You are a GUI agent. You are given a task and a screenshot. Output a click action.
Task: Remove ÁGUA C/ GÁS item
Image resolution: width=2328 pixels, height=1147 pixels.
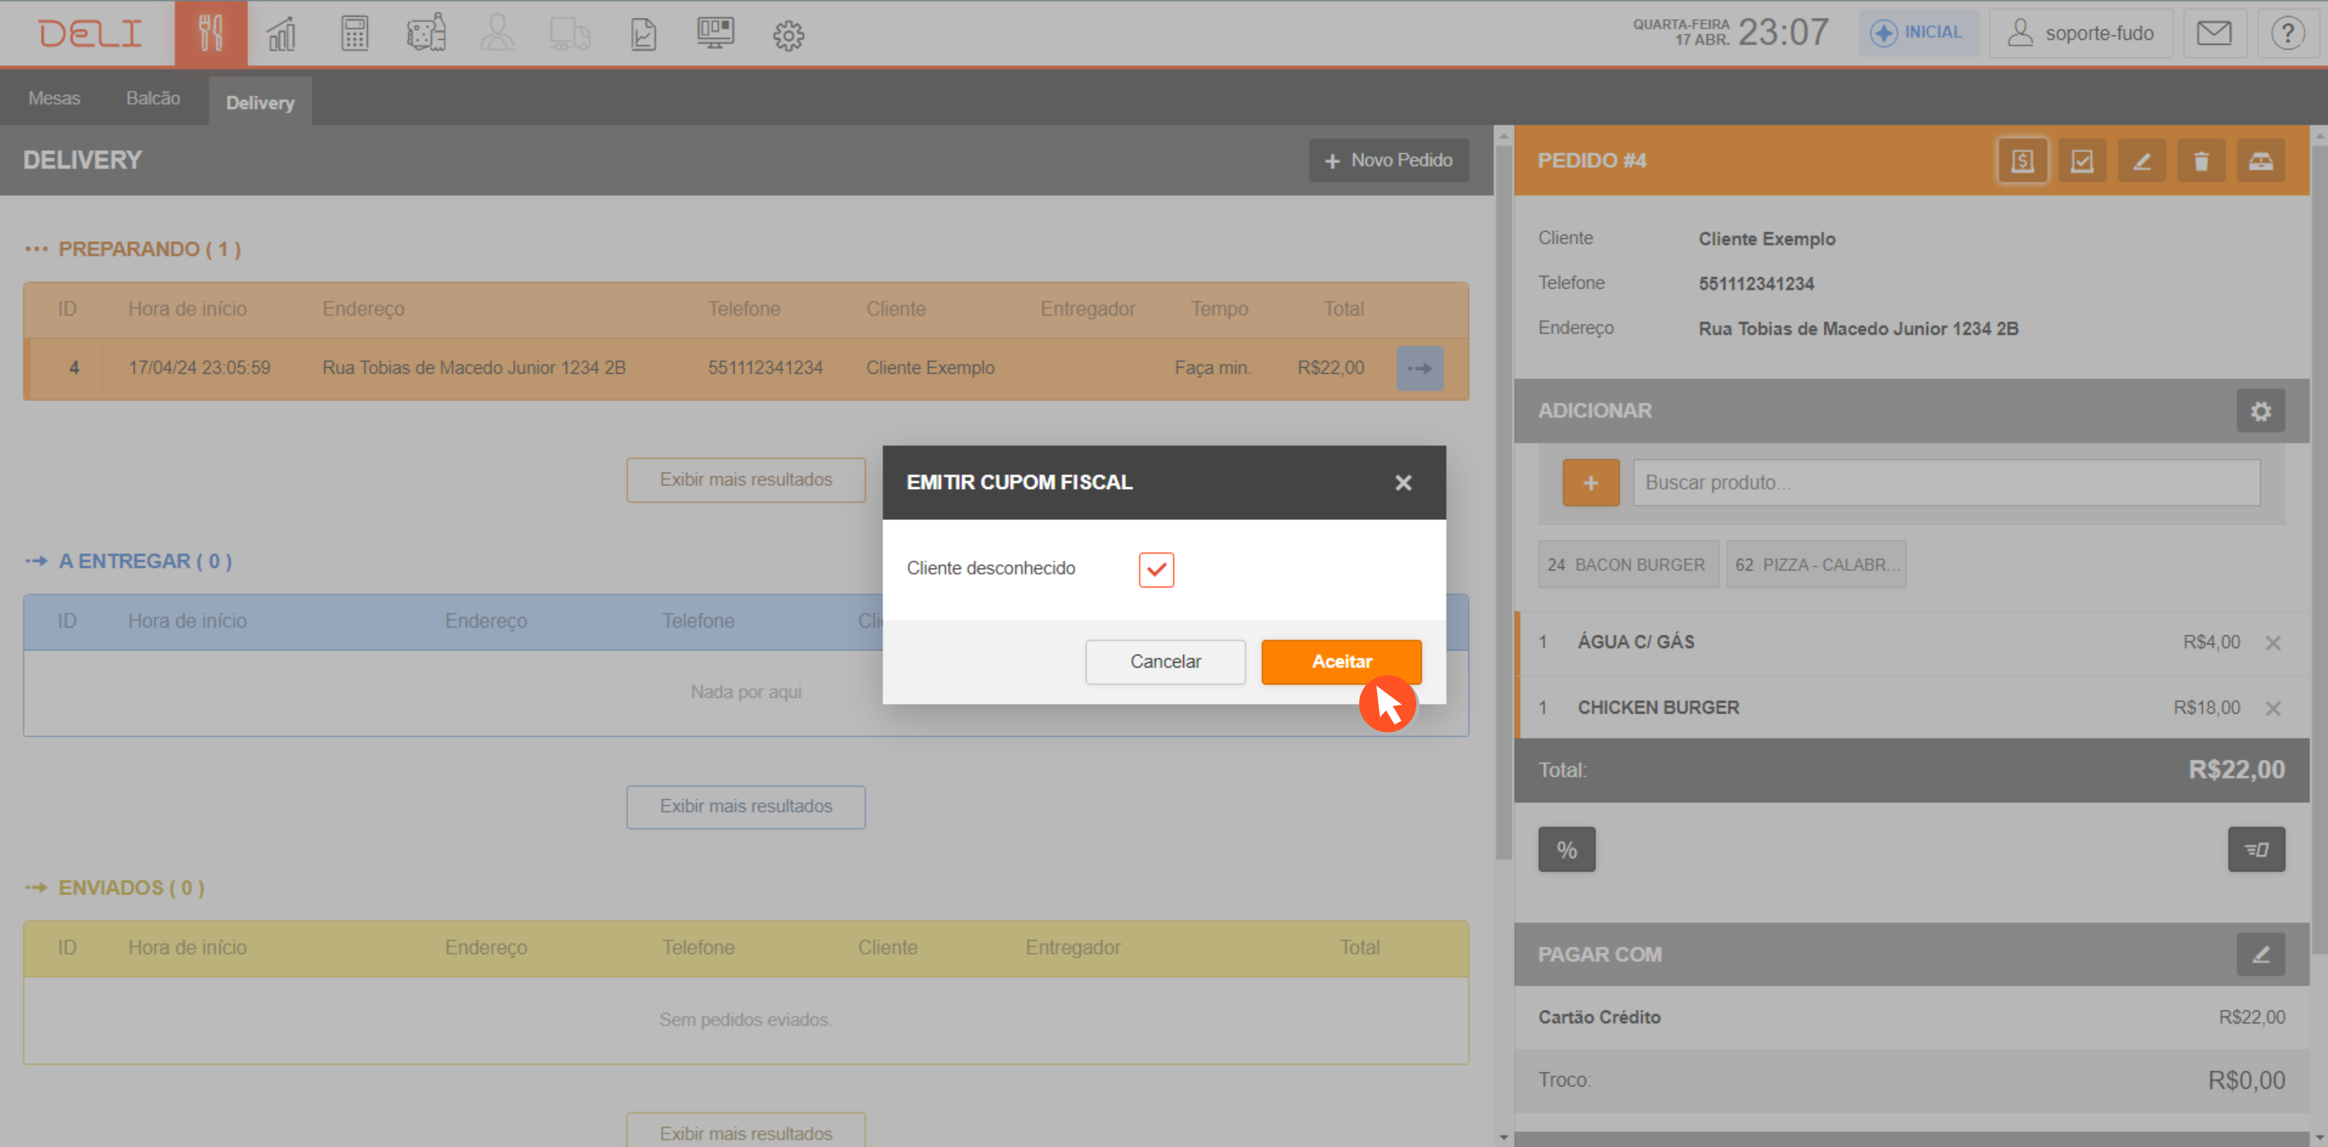pyautogui.click(x=2272, y=643)
